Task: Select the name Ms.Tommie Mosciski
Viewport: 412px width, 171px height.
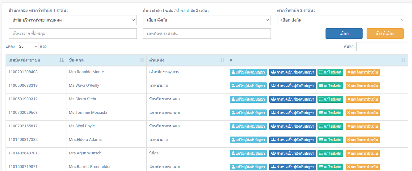Action: 88,113
